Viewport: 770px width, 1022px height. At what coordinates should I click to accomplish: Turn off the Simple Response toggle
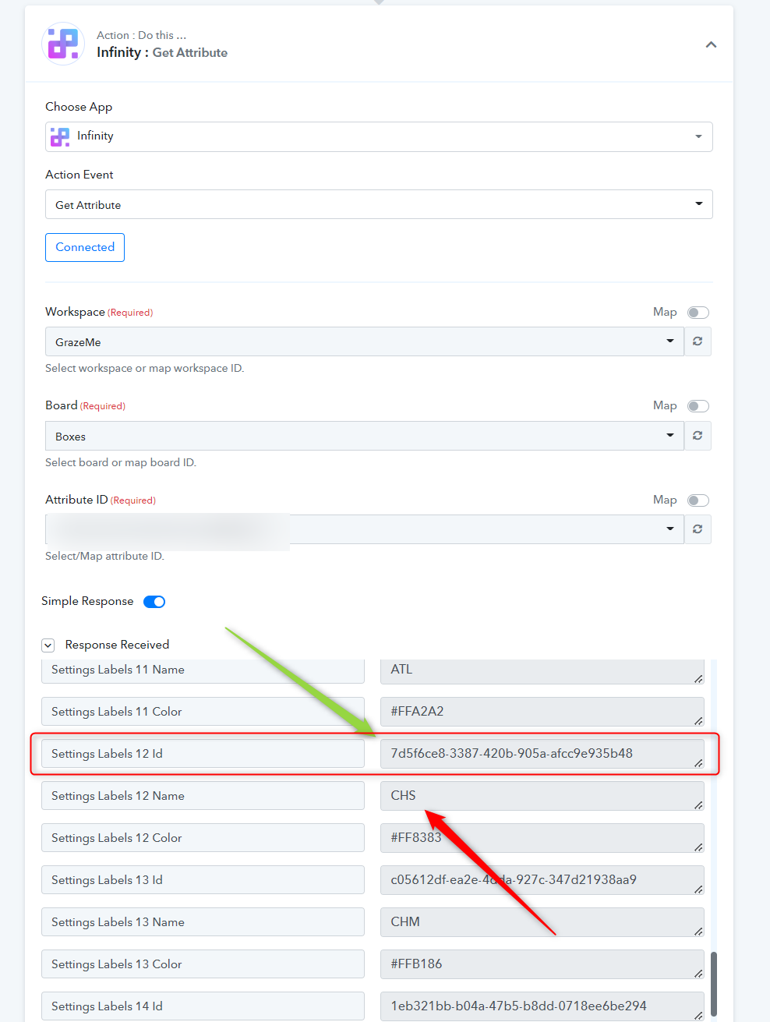(154, 602)
